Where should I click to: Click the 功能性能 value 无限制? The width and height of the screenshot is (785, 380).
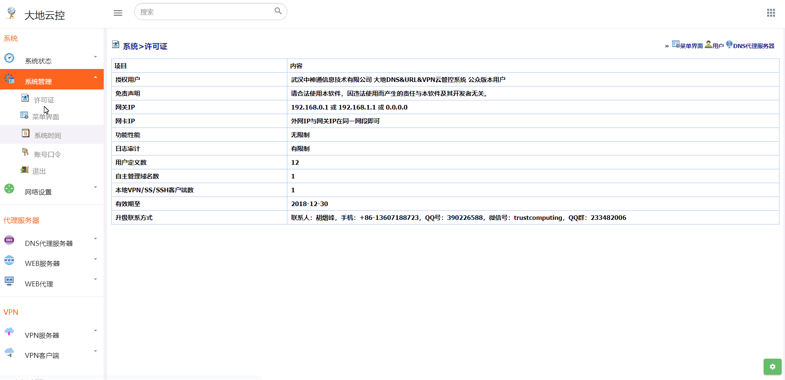(x=300, y=135)
